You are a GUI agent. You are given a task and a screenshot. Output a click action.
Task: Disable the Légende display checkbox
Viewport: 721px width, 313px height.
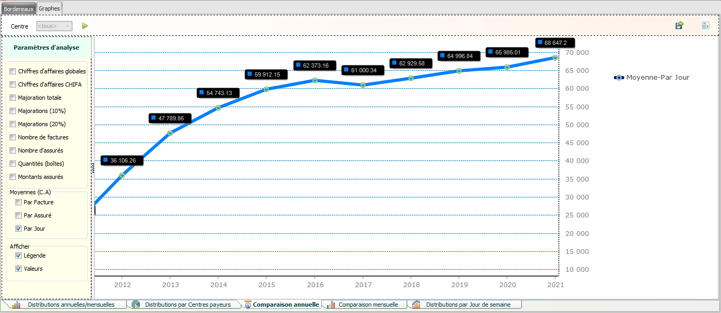pyautogui.click(x=18, y=255)
